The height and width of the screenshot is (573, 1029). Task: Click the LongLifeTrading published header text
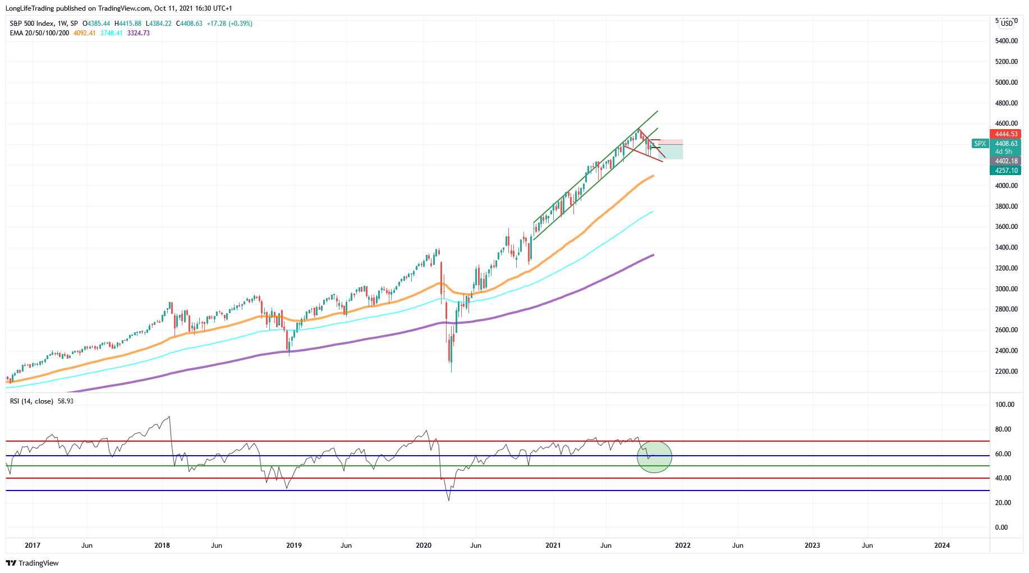click(x=118, y=8)
